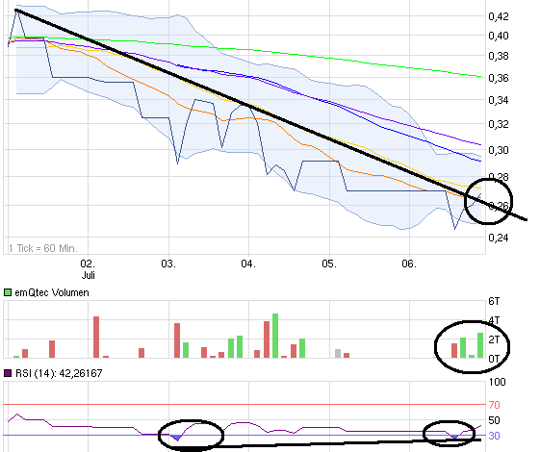Click the '05.' date axis label
Image resolution: width=540 pixels, height=452 pixels.
coord(329,264)
